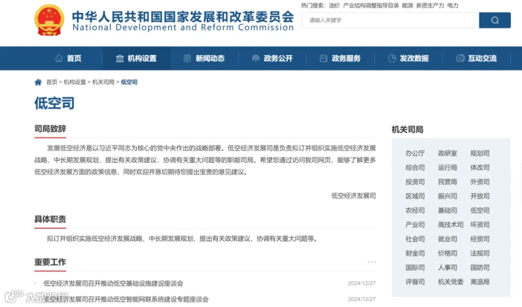Open the 开放司 department link

pos(480,196)
